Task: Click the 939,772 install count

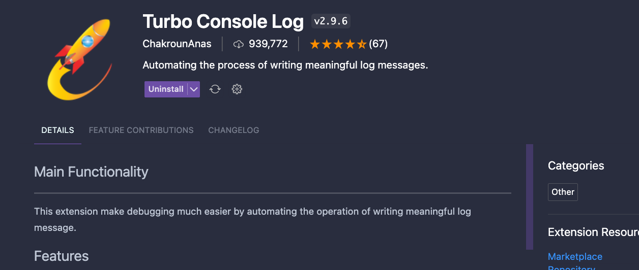Action: point(268,44)
